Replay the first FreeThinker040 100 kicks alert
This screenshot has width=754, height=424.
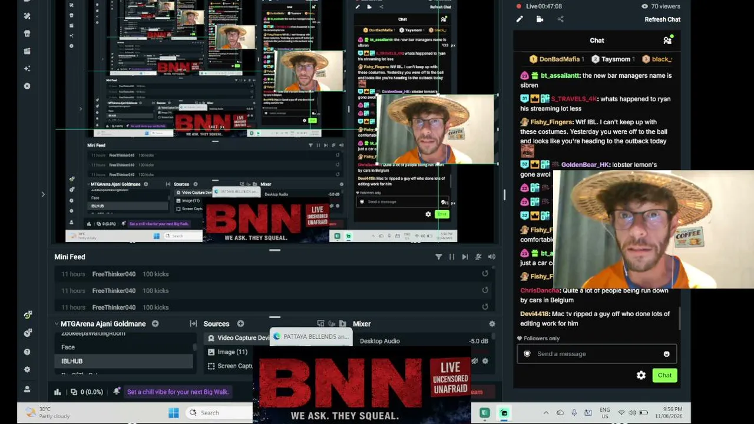[485, 273]
